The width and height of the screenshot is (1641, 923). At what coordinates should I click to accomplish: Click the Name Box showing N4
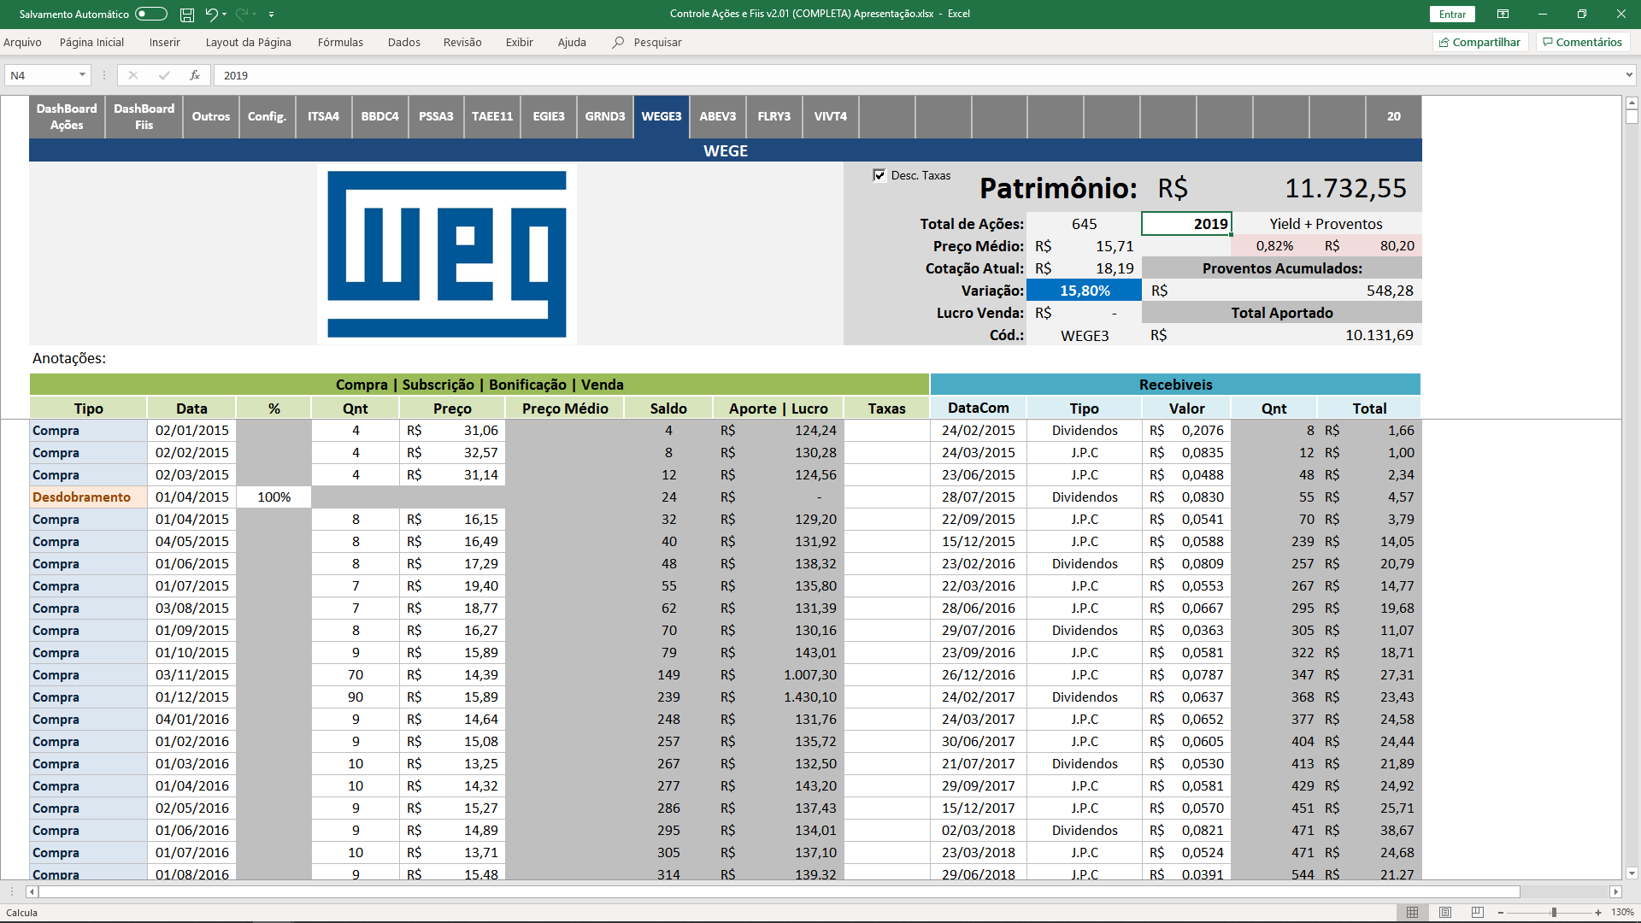point(41,75)
